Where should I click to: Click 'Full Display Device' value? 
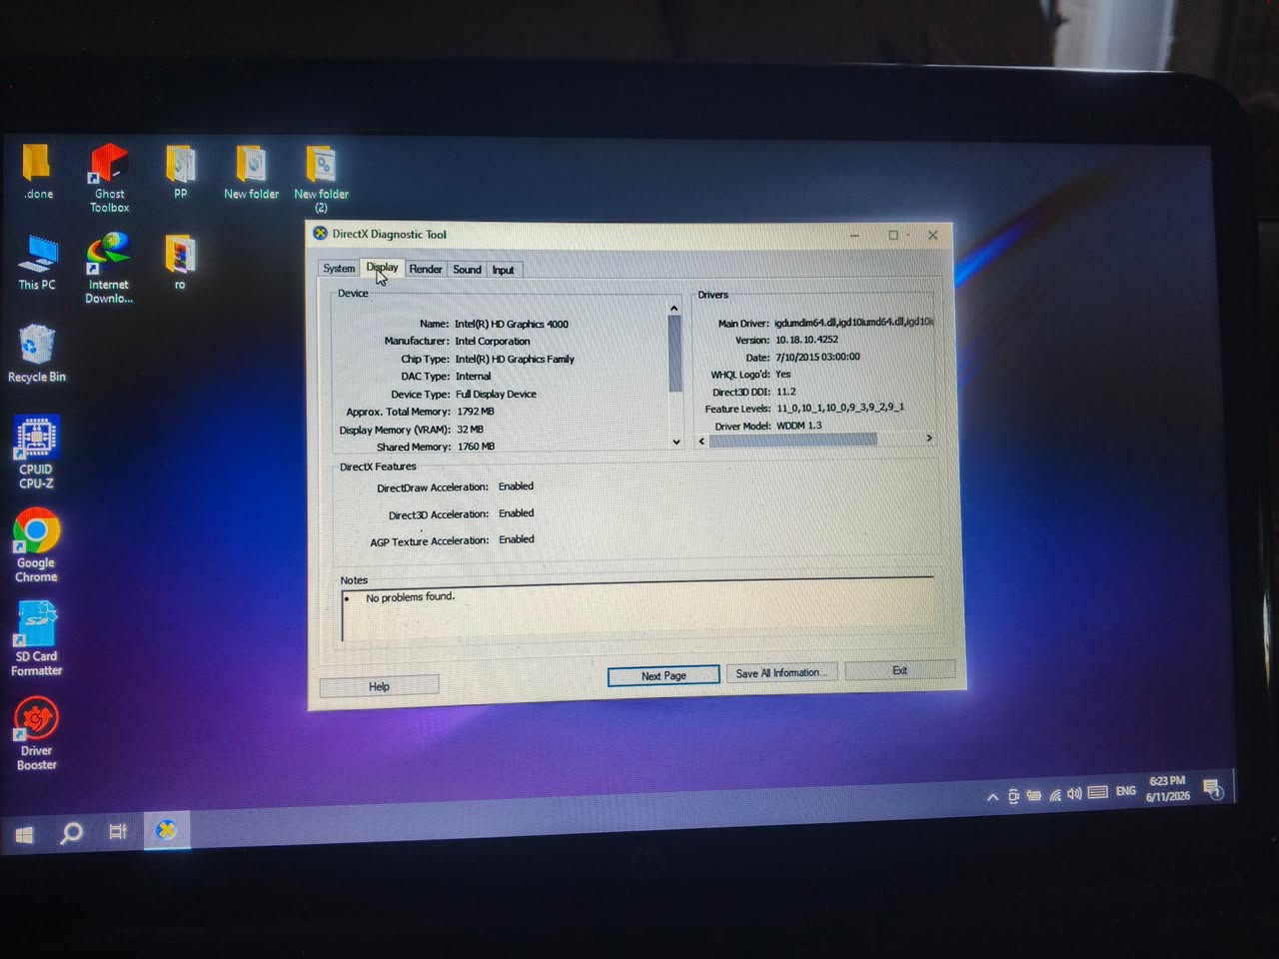coord(496,394)
